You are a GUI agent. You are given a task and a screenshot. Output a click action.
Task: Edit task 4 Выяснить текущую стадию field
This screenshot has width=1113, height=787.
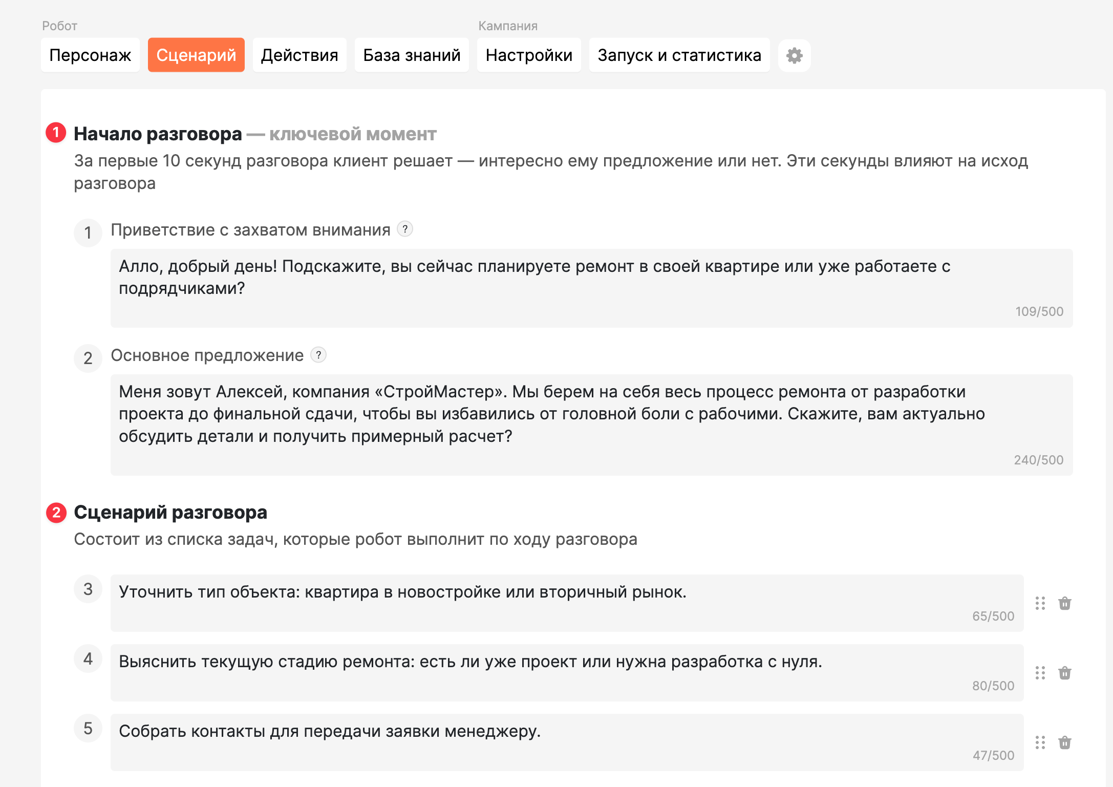567,673
